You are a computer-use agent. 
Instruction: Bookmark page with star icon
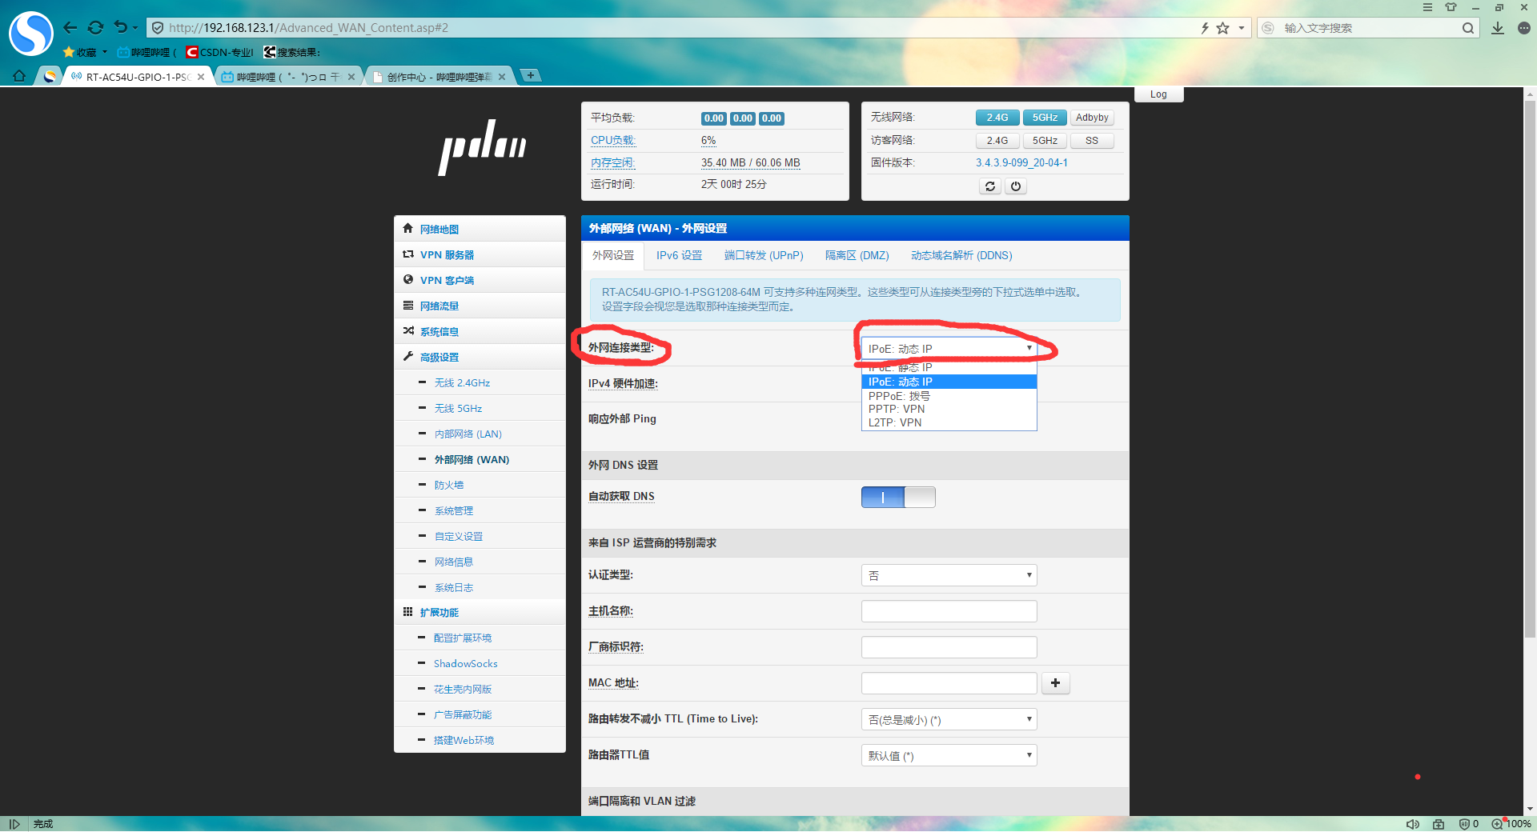click(1222, 28)
